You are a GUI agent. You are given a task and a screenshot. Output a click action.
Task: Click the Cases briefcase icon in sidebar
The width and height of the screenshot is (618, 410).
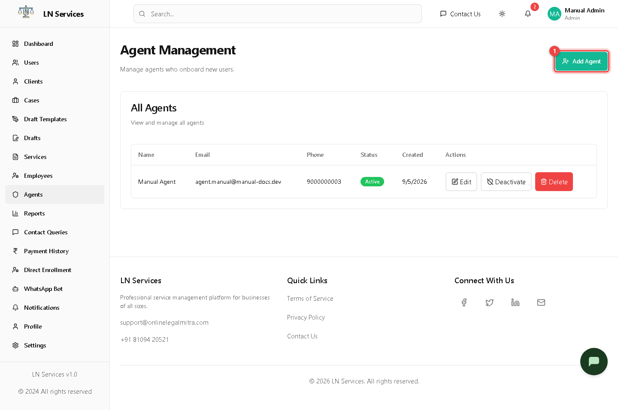pos(15,100)
